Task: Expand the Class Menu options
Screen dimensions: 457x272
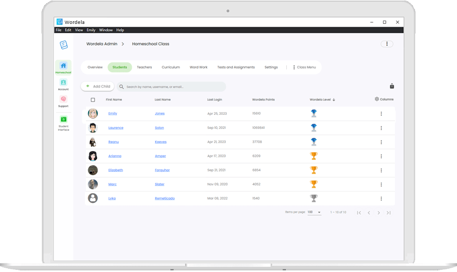Action: coord(304,67)
